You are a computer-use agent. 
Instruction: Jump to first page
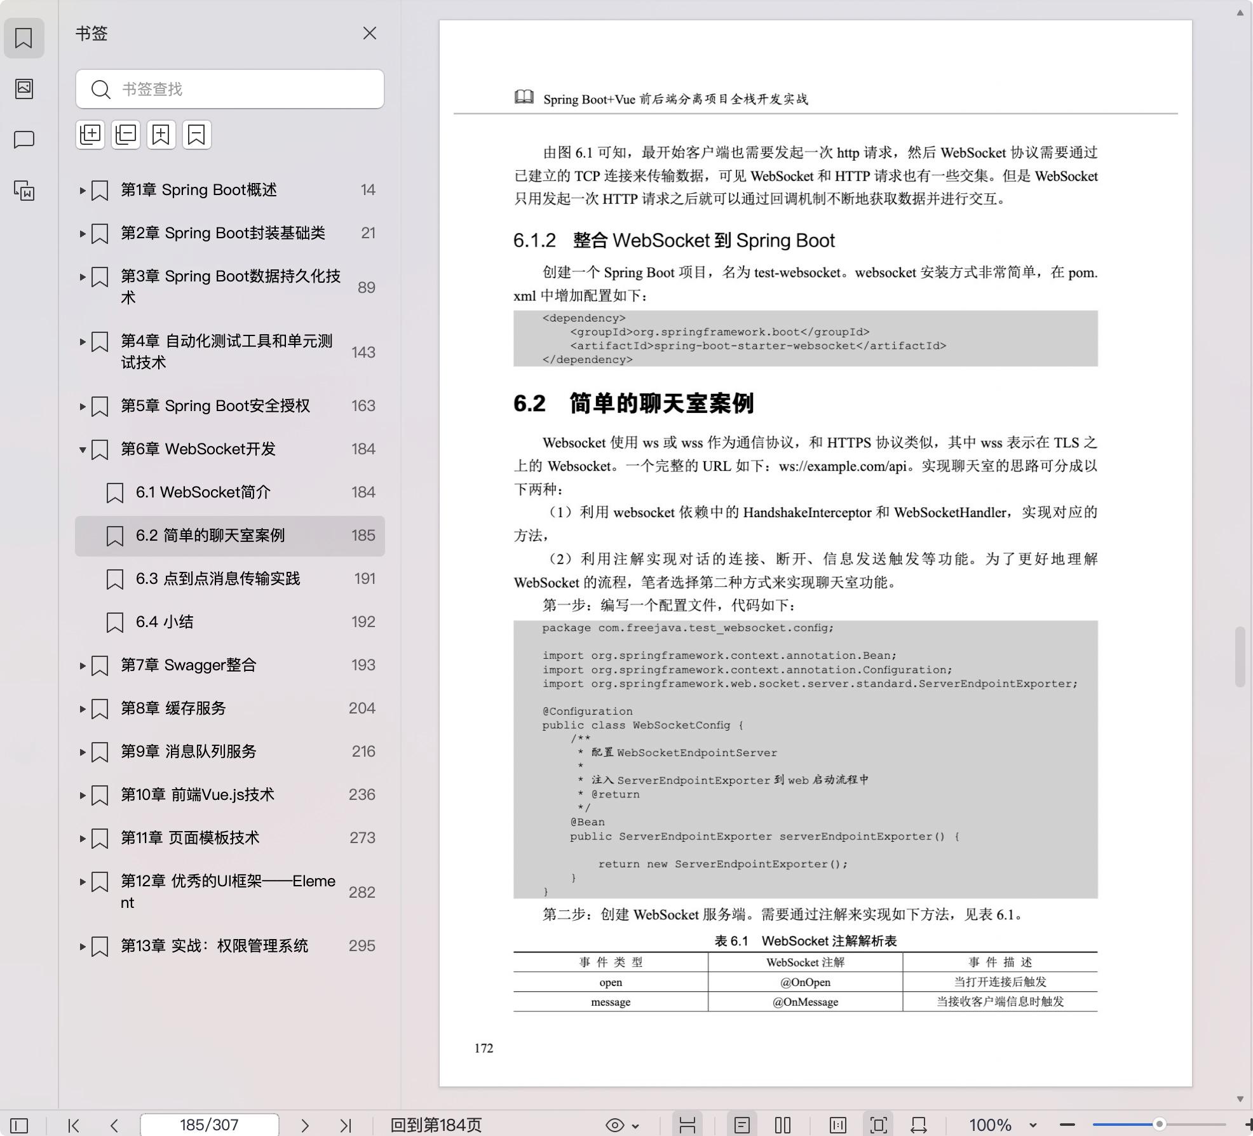point(74,1125)
